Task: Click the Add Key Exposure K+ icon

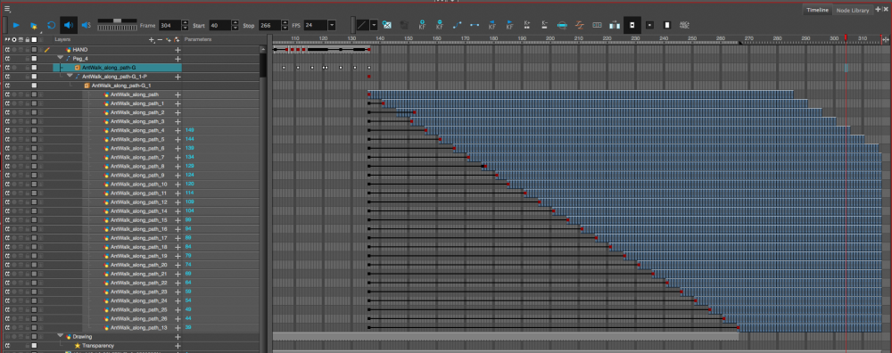Action: pos(527,25)
